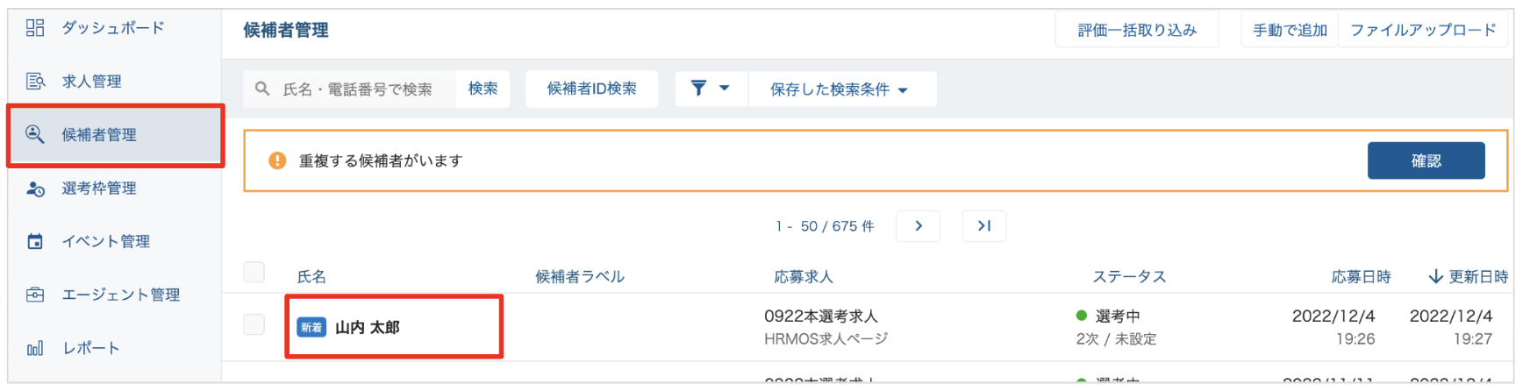The image size is (1523, 391).
Task: Click the Dashboard grid icon
Action: click(35, 28)
